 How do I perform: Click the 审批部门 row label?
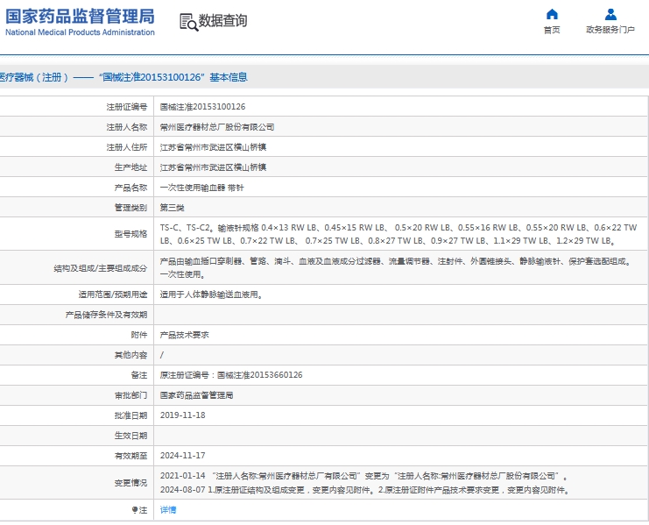(x=131, y=395)
